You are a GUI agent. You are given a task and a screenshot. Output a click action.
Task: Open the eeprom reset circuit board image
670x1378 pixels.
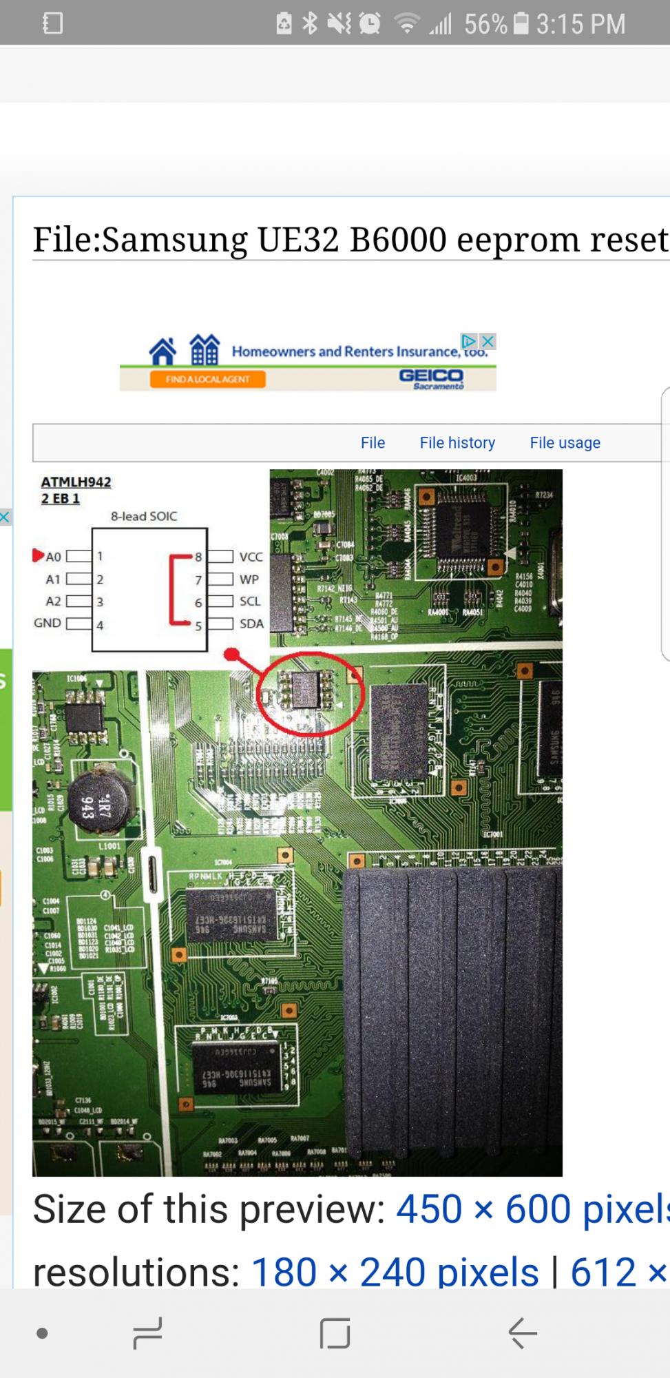click(297, 823)
